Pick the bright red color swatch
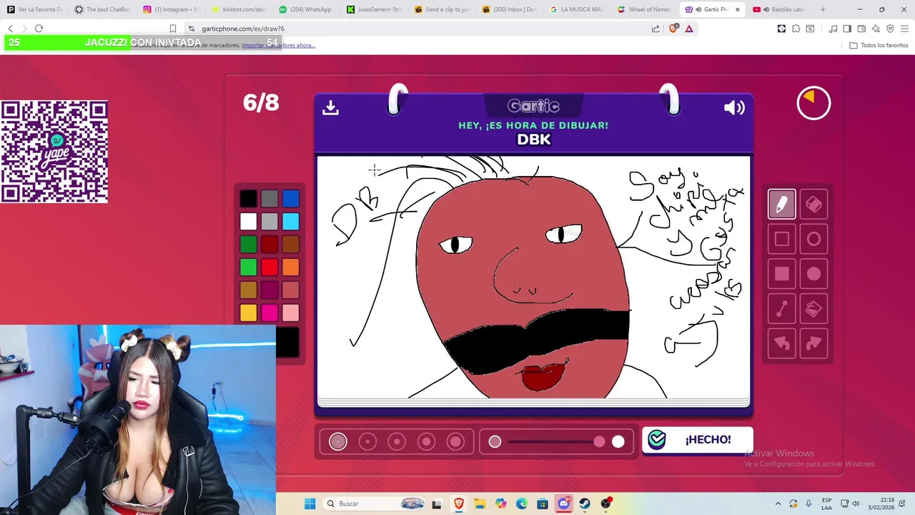Image resolution: width=915 pixels, height=515 pixels. [269, 268]
